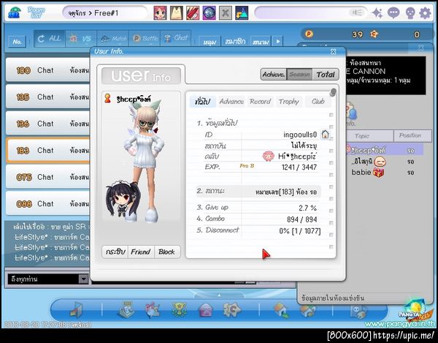Open the trophy cup icon in bottom bar
Image resolution: width=438 pixels, height=343 pixels.
click(179, 309)
